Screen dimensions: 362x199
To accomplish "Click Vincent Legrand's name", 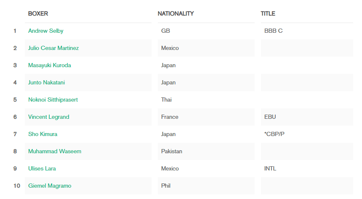I will (49, 117).
